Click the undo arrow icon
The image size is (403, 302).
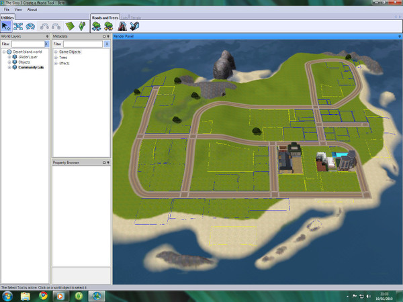[x=44, y=26]
